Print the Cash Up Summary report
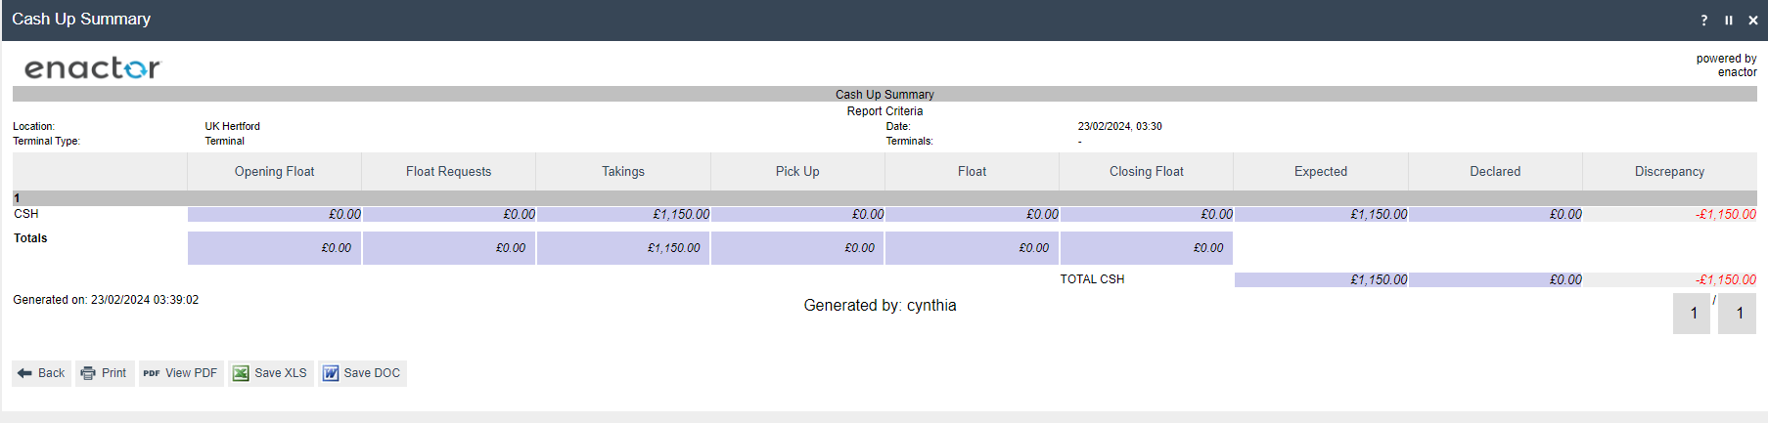The height and width of the screenshot is (423, 1768). tap(104, 373)
